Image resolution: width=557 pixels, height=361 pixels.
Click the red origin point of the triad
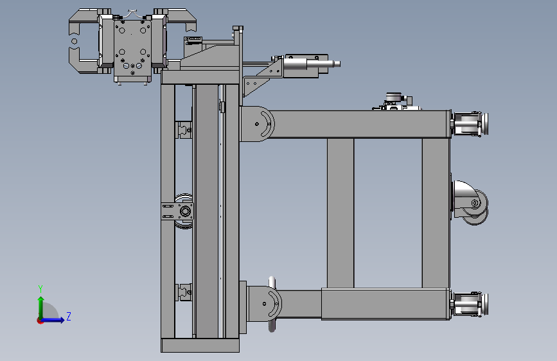(x=40, y=321)
